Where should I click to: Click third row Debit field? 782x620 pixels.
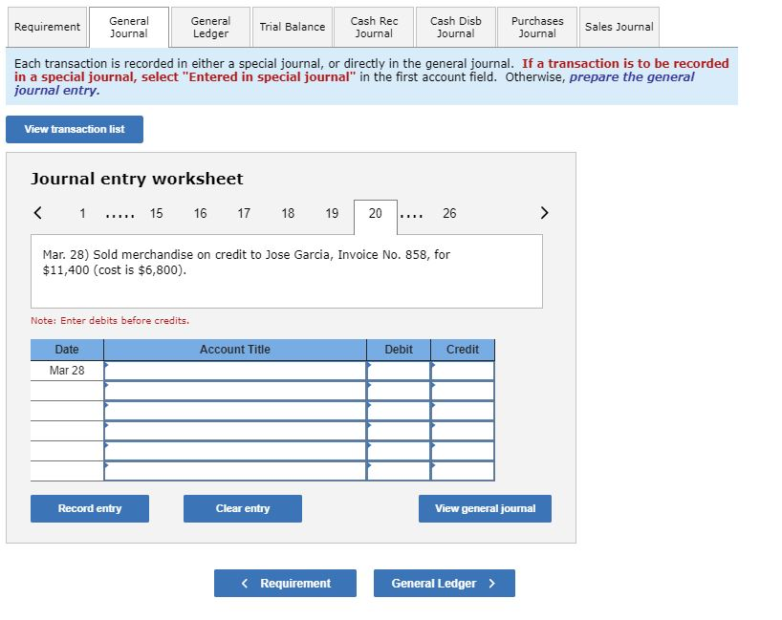399,411
